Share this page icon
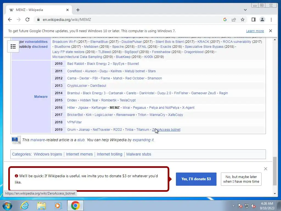The width and height of the screenshot is (281, 211). click(x=234, y=20)
